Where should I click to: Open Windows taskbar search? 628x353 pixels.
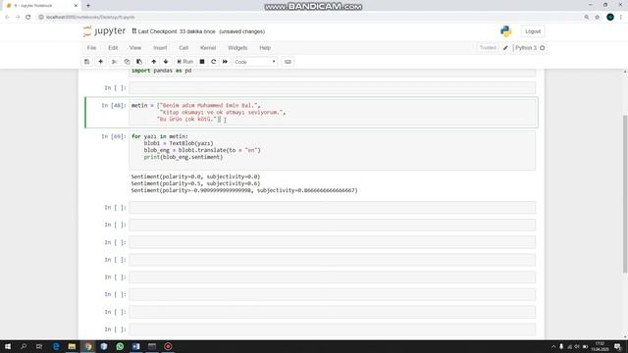click(x=24, y=346)
